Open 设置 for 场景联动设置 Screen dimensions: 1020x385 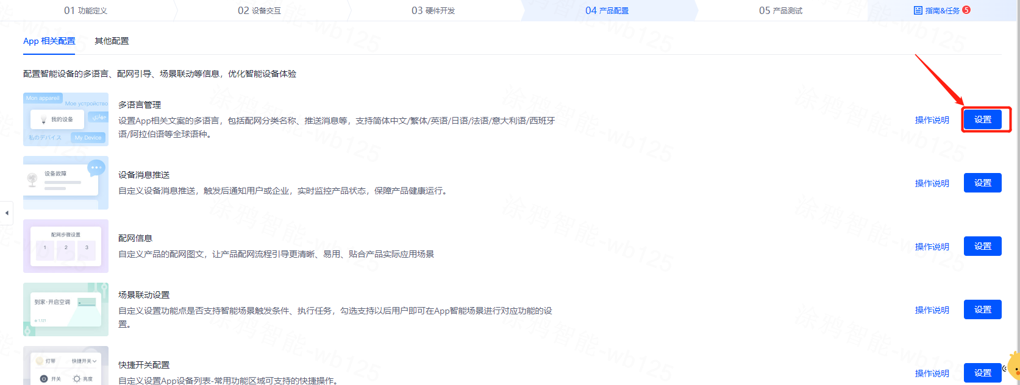click(x=982, y=309)
